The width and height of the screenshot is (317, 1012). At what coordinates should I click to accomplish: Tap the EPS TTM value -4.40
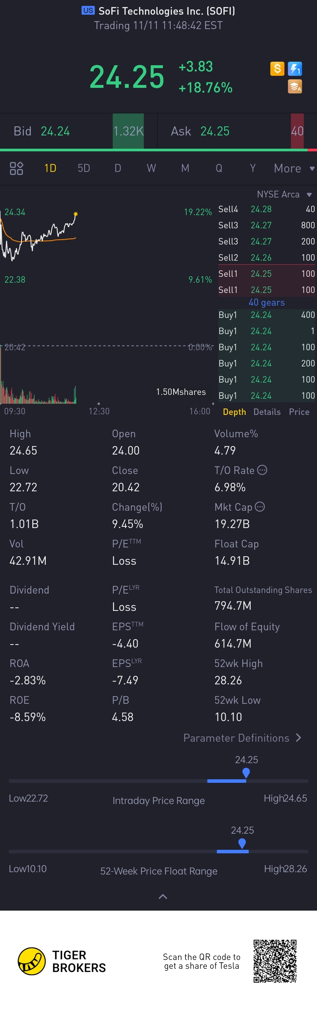tap(125, 644)
